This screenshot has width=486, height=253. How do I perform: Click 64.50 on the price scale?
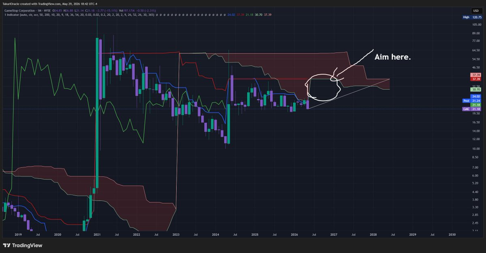click(476, 50)
